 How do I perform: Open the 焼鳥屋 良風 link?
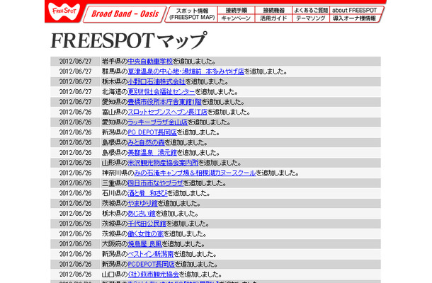click(145, 244)
